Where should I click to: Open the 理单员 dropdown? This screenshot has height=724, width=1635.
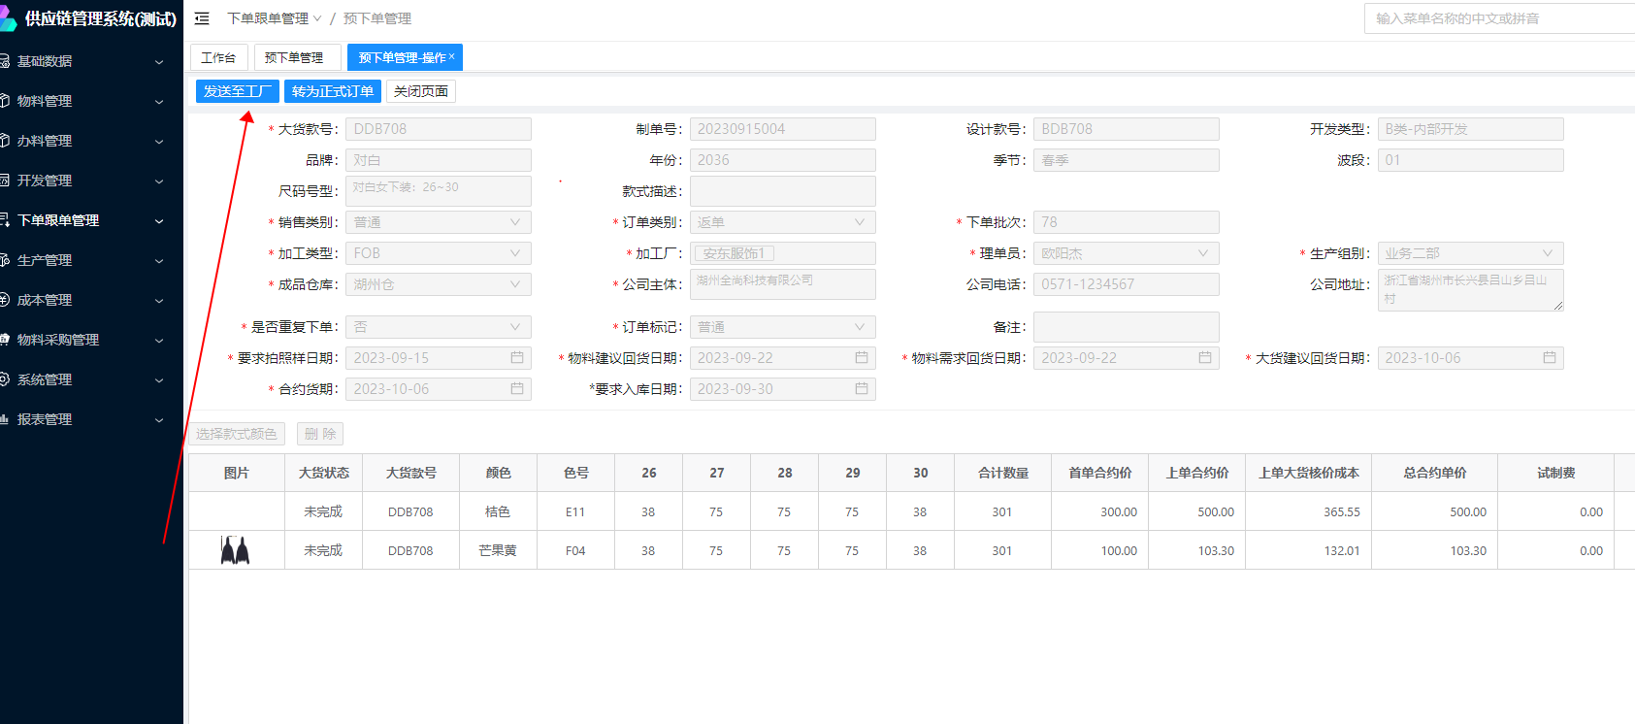click(1126, 253)
